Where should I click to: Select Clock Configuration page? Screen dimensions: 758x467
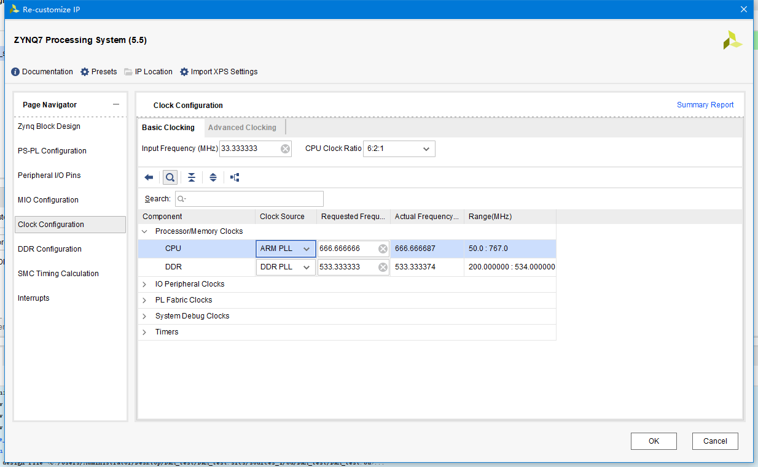(70, 225)
